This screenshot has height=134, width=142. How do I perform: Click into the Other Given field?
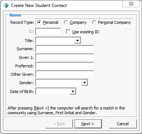click(x=65, y=74)
